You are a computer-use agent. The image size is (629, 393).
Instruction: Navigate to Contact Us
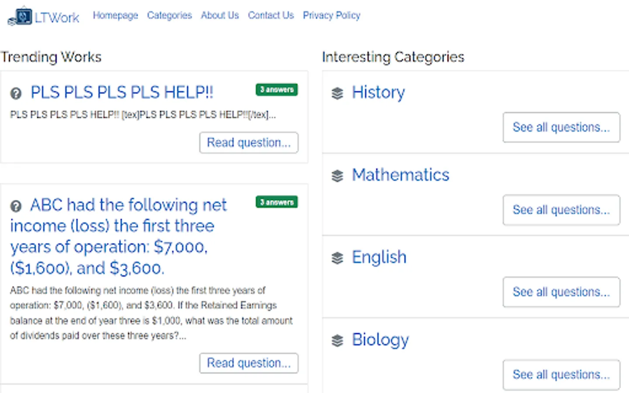pos(271,16)
